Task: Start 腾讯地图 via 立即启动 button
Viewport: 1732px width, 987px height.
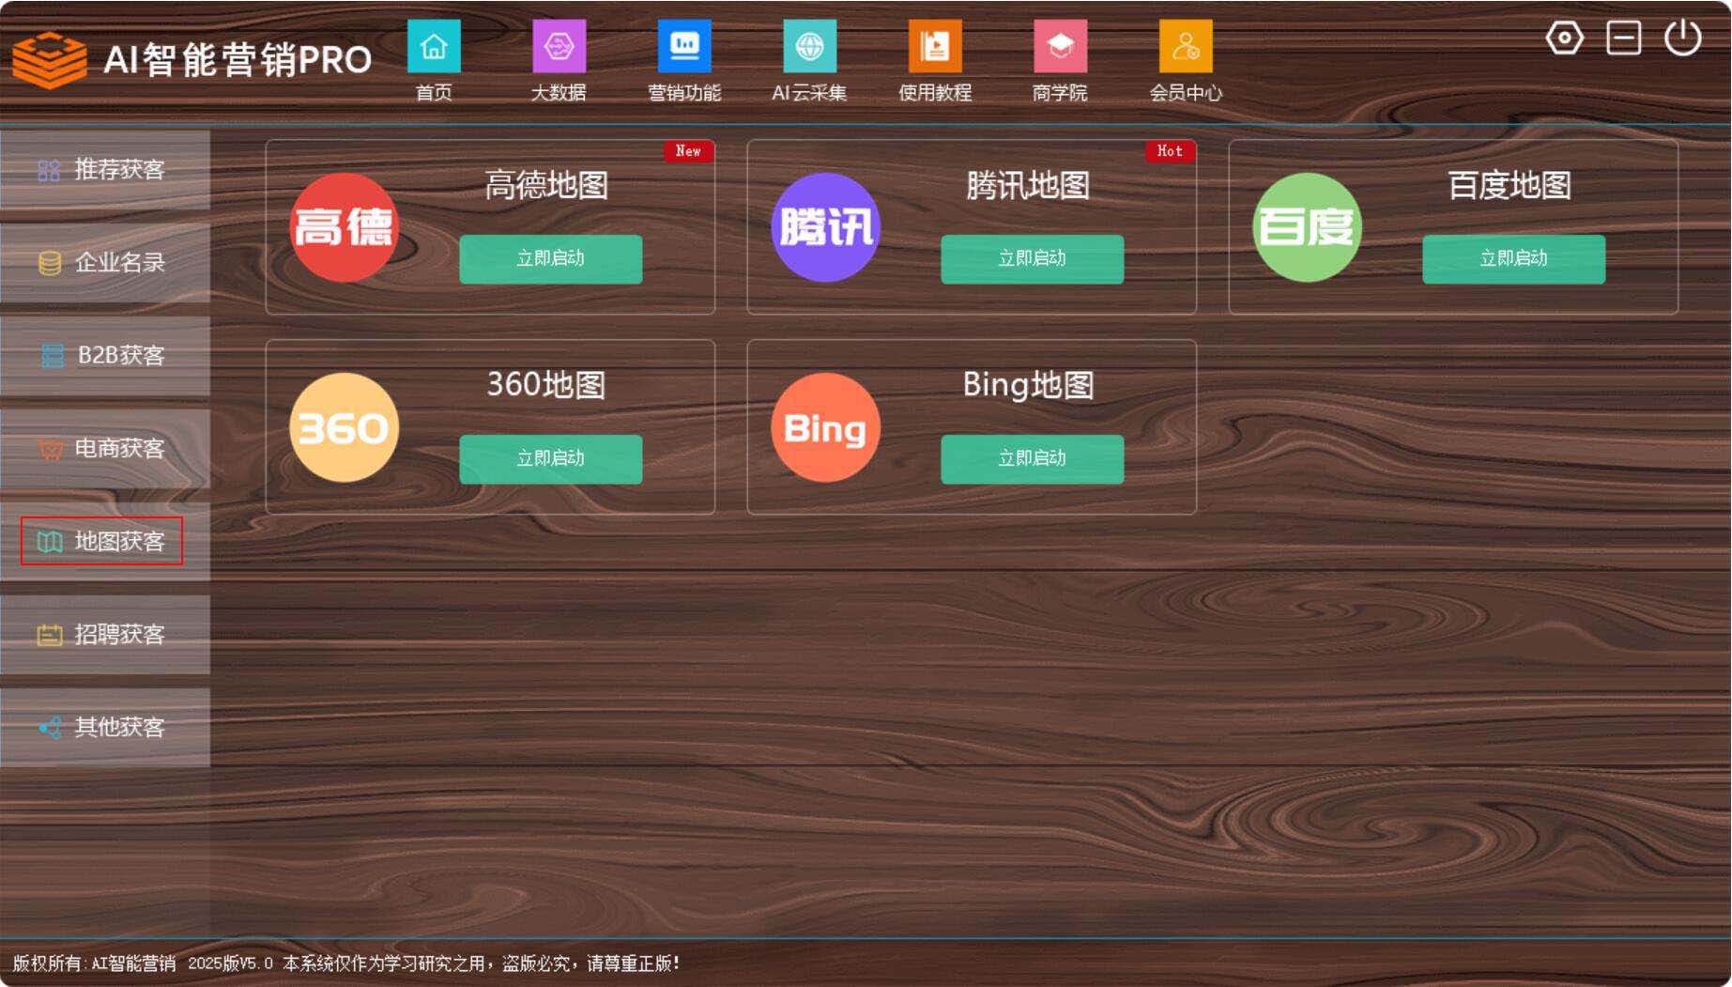Action: click(x=1032, y=259)
